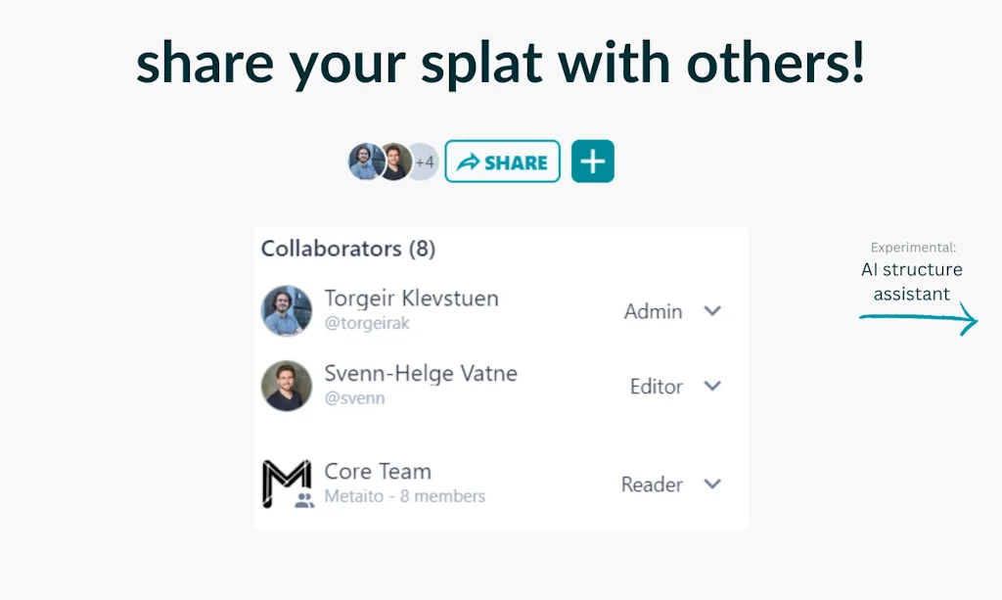
Task: Click the Collaborators (8) heading
Action: (348, 249)
